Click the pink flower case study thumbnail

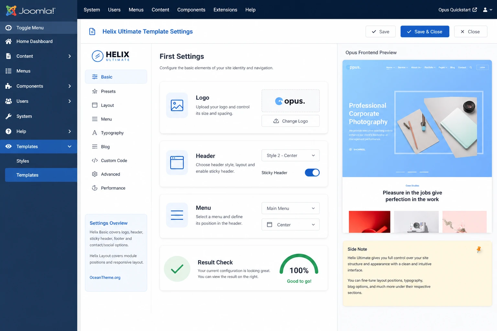coord(464,222)
